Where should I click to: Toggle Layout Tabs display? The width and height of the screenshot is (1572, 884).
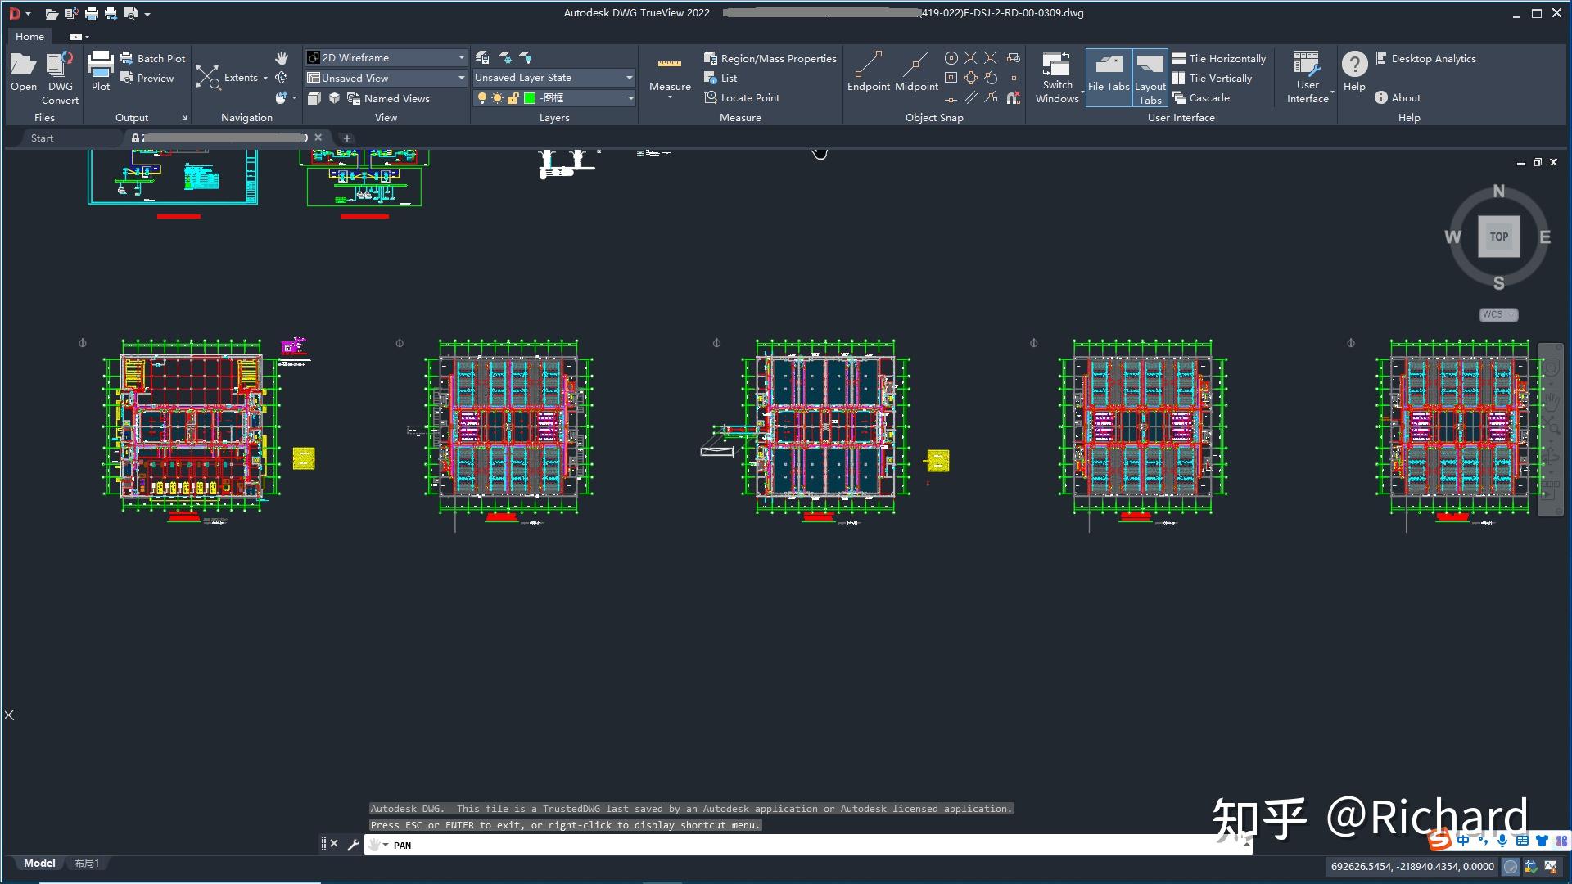1150,78
